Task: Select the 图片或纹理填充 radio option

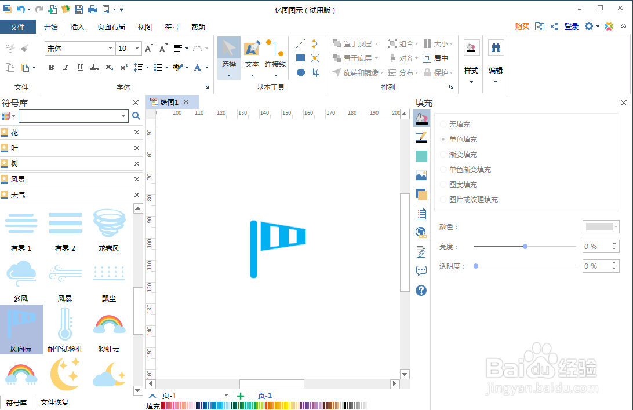Action: click(x=443, y=200)
